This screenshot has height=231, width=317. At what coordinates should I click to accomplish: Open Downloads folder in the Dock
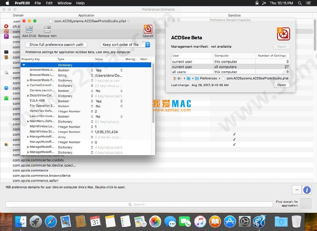point(281,221)
